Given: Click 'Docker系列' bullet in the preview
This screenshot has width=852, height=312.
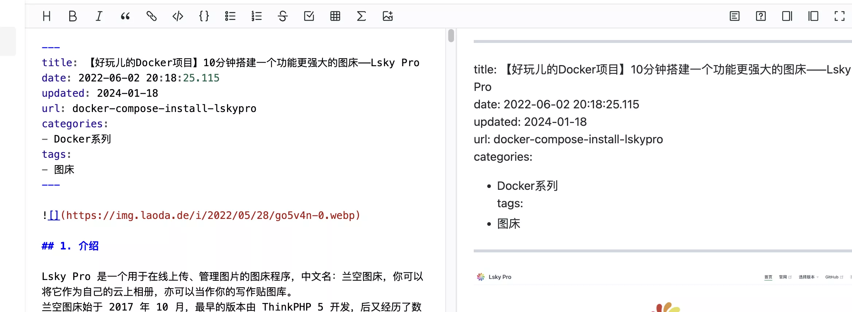Looking at the screenshot, I should 527,186.
